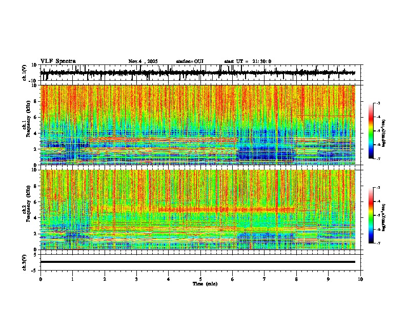
Task: Click the ch.2 'Frequency (kHz)' axis label
Action: [28, 204]
